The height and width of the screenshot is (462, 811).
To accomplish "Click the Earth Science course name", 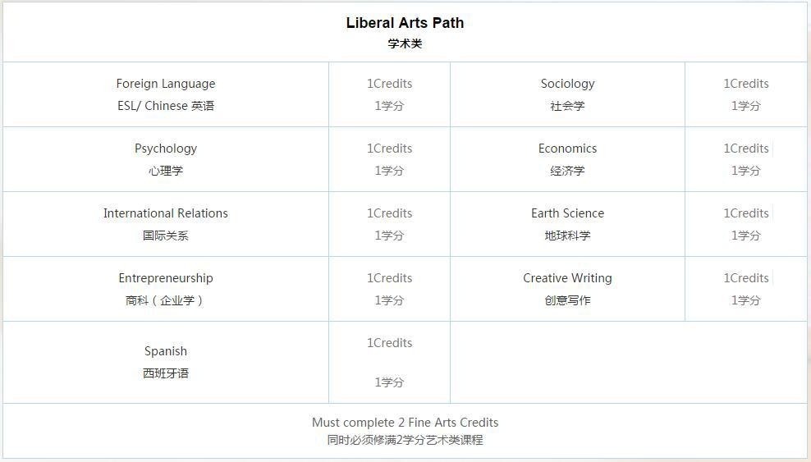I will [x=567, y=213].
